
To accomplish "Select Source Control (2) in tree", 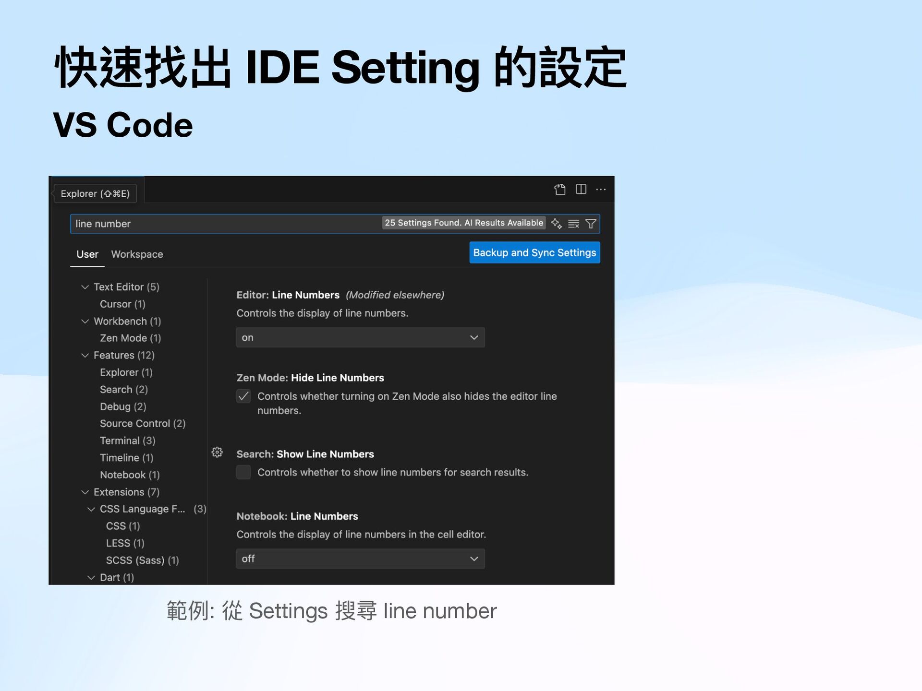I will tap(143, 424).
